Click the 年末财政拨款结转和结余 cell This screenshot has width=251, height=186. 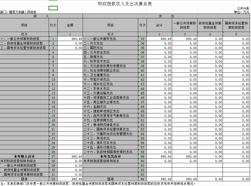coord(102,161)
